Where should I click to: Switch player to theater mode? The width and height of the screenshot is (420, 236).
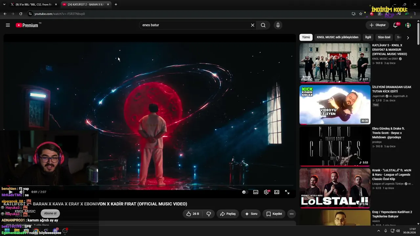(x=277, y=192)
